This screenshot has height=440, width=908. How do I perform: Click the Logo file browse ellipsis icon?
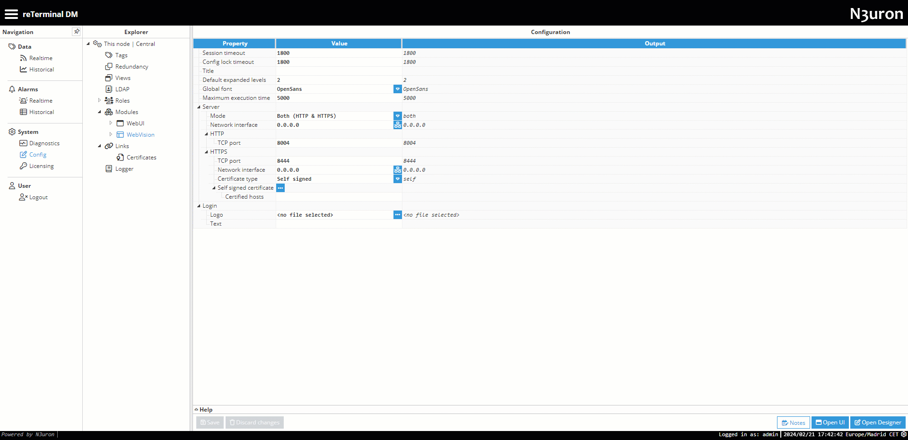coord(397,215)
